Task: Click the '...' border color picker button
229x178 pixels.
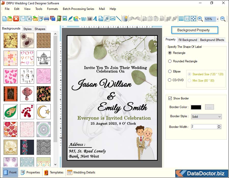Action: [x=209, y=107]
